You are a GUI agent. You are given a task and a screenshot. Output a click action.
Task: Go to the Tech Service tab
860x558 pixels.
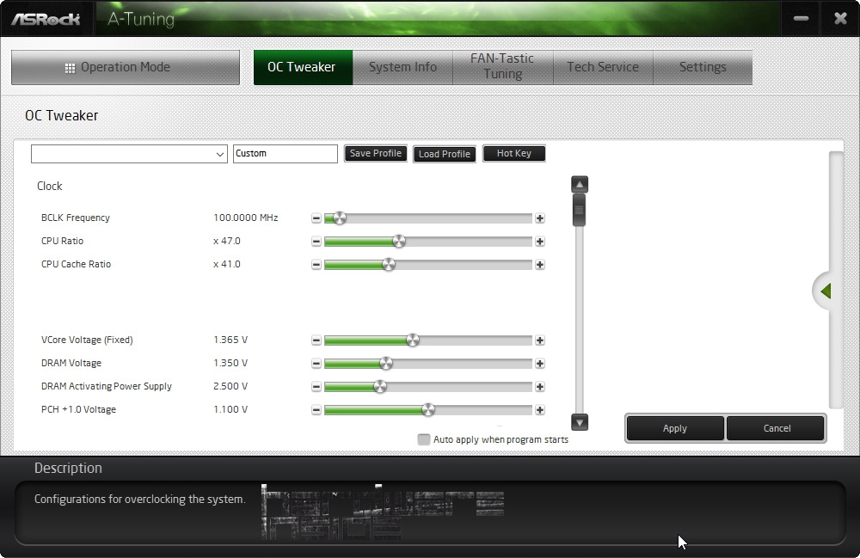(x=603, y=67)
